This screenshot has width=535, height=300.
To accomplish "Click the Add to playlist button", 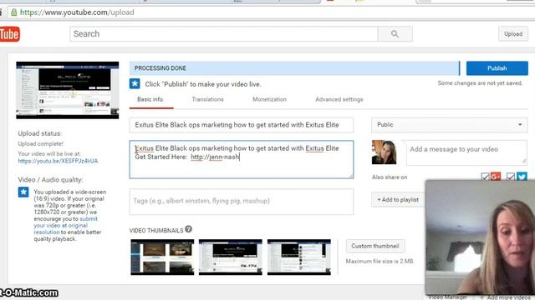I will [x=398, y=200].
